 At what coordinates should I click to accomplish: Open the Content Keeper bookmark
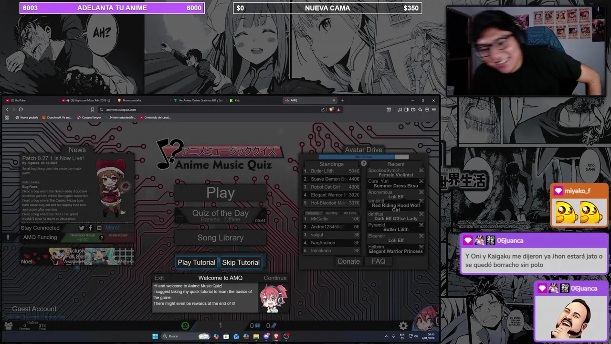(x=89, y=118)
